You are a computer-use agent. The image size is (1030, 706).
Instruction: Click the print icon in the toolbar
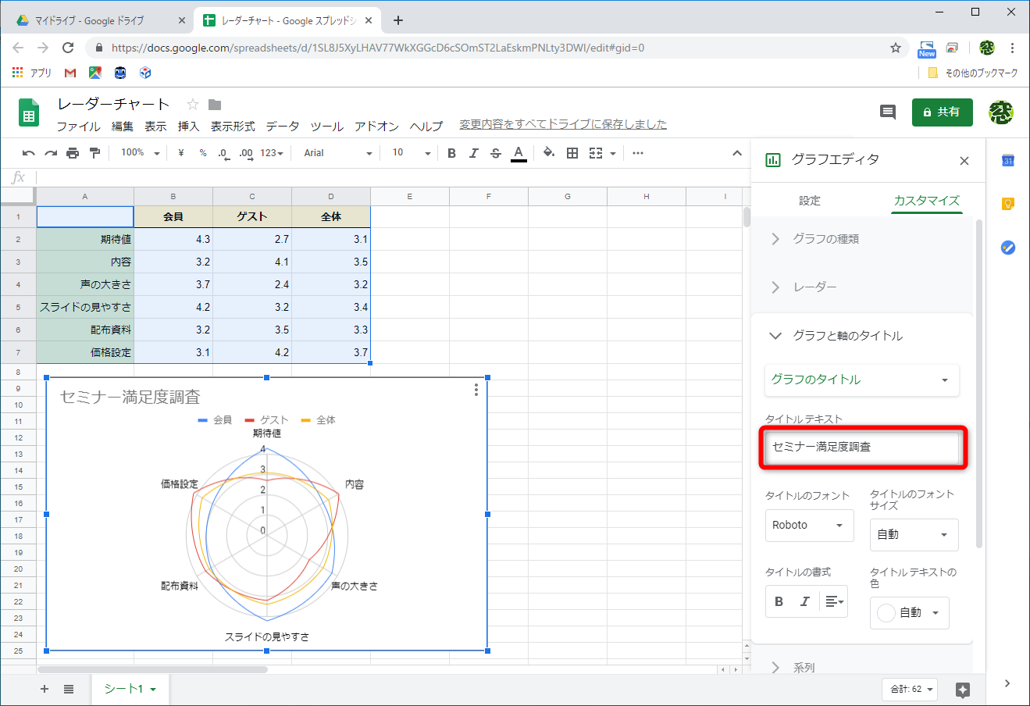click(x=73, y=153)
